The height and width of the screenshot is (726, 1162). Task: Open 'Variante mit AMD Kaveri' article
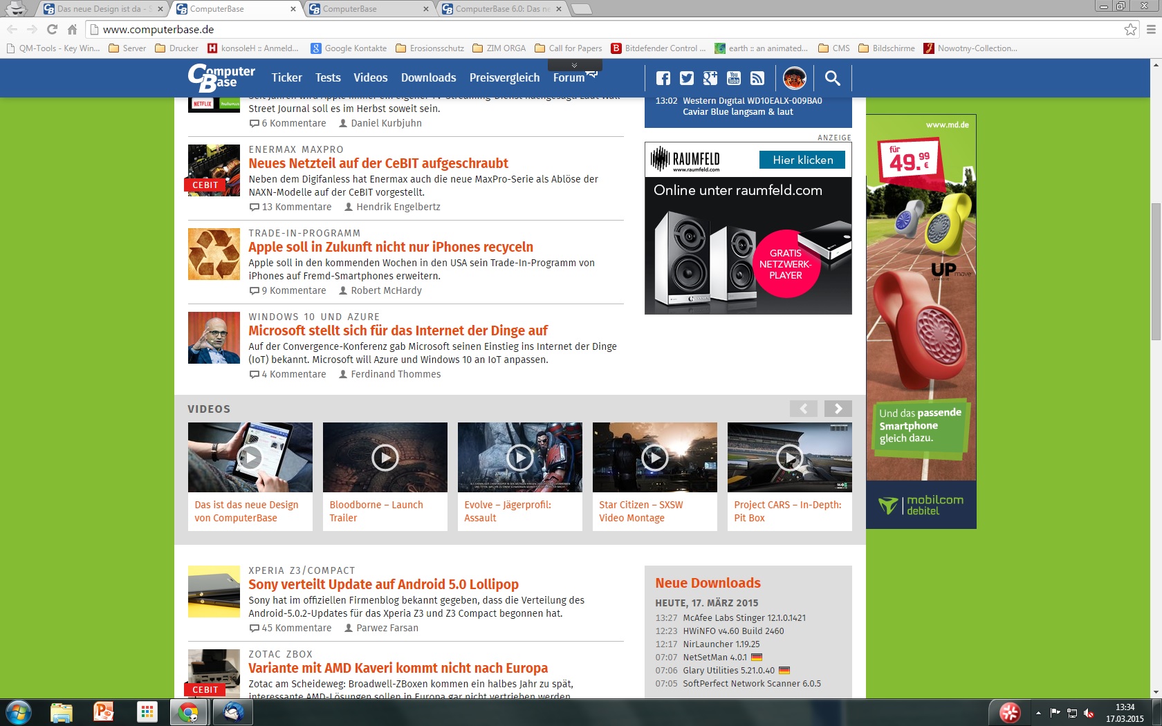pos(398,668)
